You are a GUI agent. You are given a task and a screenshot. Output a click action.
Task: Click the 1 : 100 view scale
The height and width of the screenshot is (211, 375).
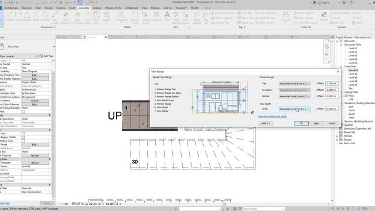pyautogui.click(x=64, y=205)
